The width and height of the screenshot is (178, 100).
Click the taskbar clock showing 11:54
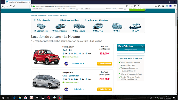(168, 98)
